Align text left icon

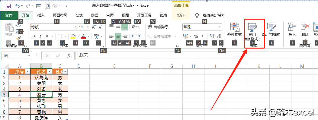pos(111,36)
